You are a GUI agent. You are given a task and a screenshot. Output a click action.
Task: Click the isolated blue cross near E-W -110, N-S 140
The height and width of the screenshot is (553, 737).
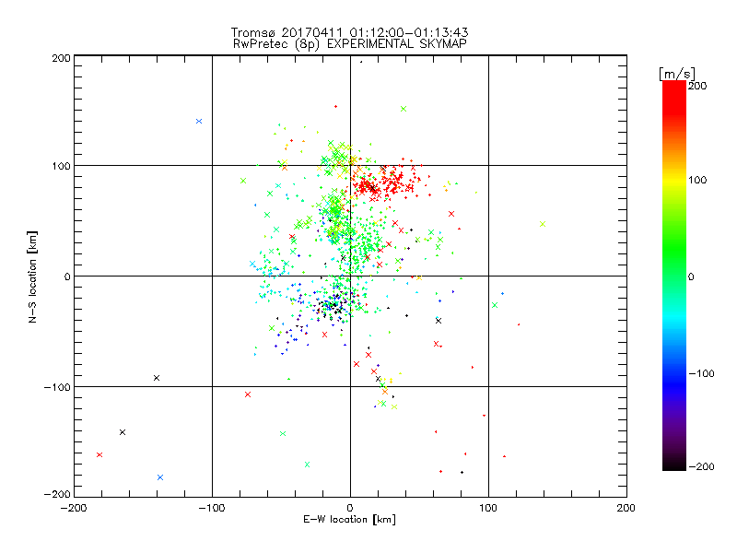tap(199, 122)
